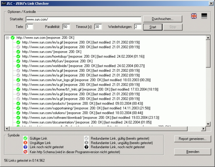Screen dimensions: 215x167
Task: Click the status icon beside sun_logo.gif
Action: coord(18,80)
